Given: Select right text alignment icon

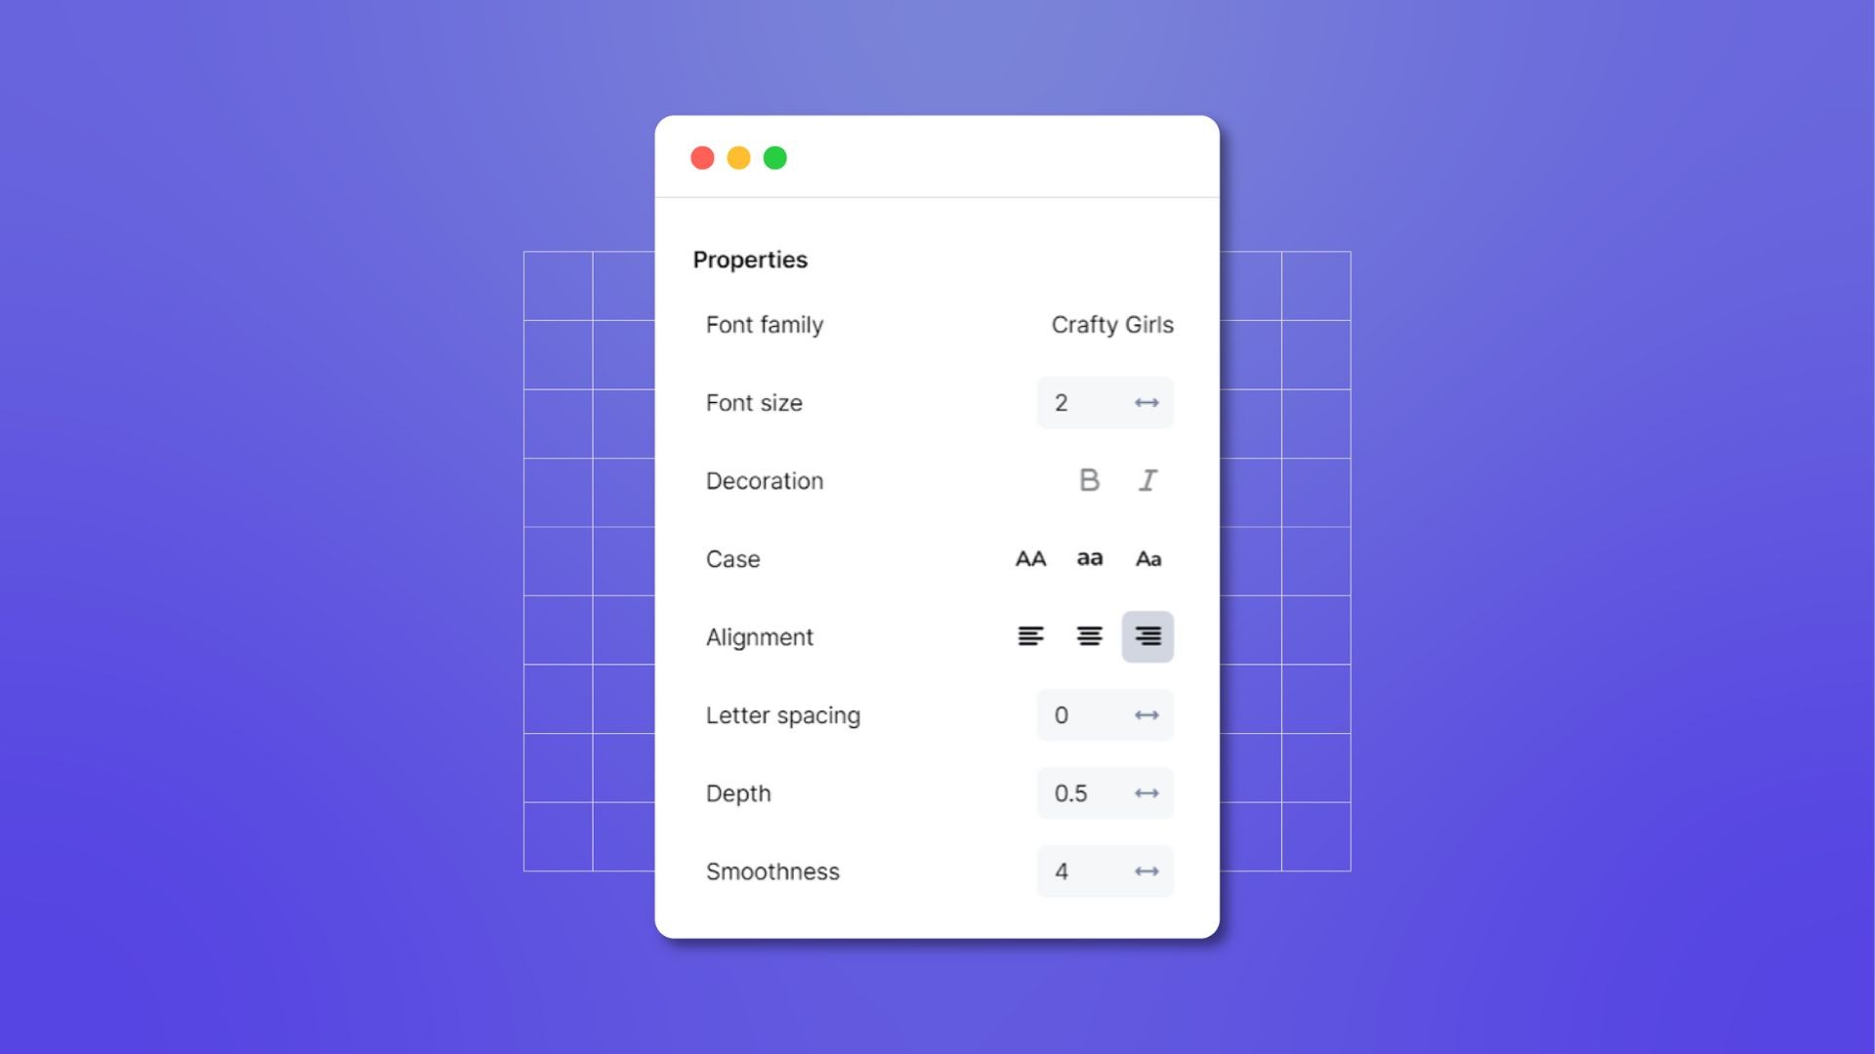Looking at the screenshot, I should 1146,635.
